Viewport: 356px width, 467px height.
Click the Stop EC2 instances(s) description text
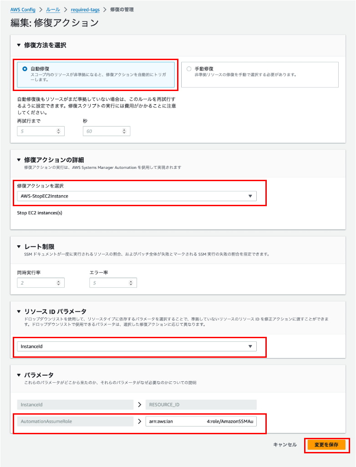coord(40,213)
